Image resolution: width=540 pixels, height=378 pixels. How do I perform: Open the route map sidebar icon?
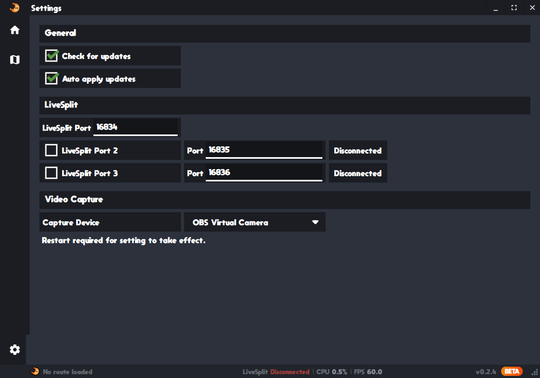15,59
